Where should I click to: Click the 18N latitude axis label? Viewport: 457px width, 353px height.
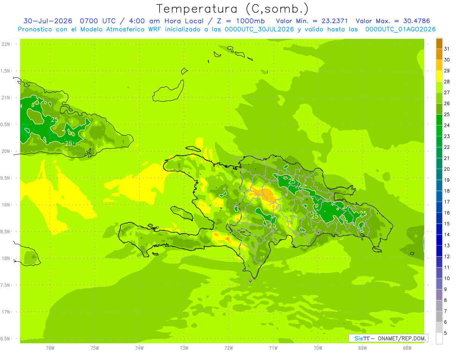click(6, 258)
